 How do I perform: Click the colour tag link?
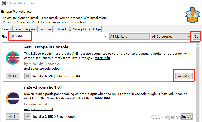click(56, 68)
